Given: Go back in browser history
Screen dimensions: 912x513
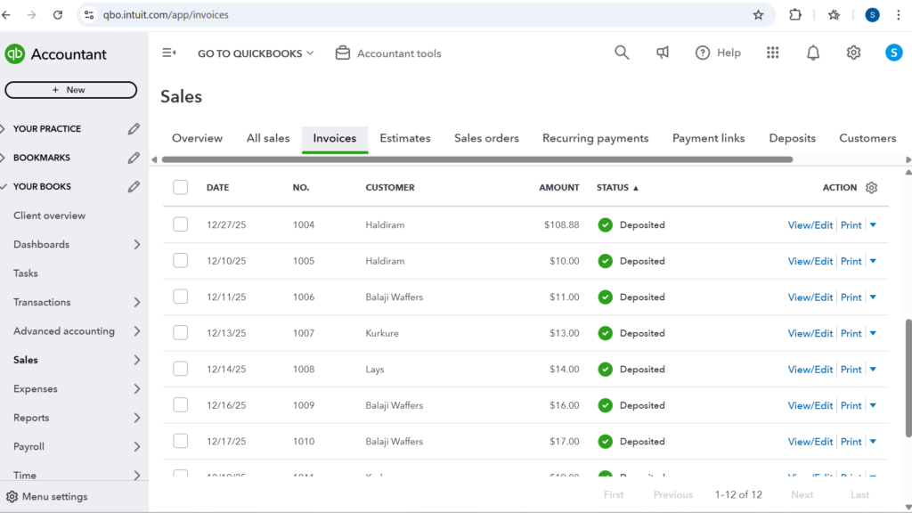Looking at the screenshot, I should click(x=6, y=14).
